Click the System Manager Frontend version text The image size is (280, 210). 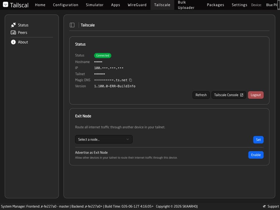click(35, 206)
